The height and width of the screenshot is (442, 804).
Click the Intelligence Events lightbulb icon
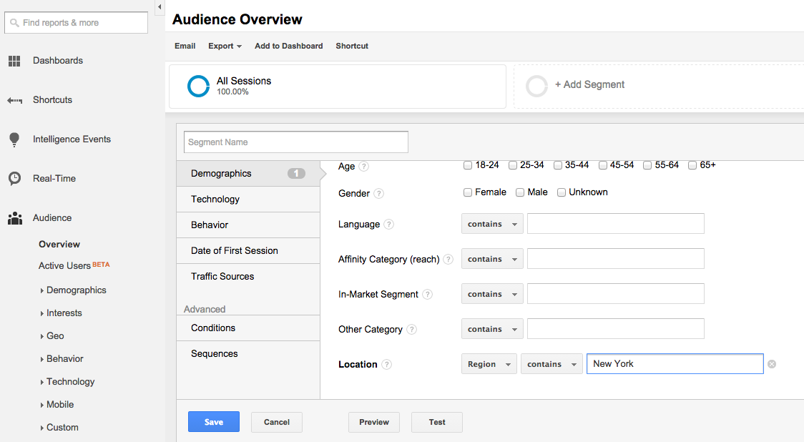tap(14, 139)
